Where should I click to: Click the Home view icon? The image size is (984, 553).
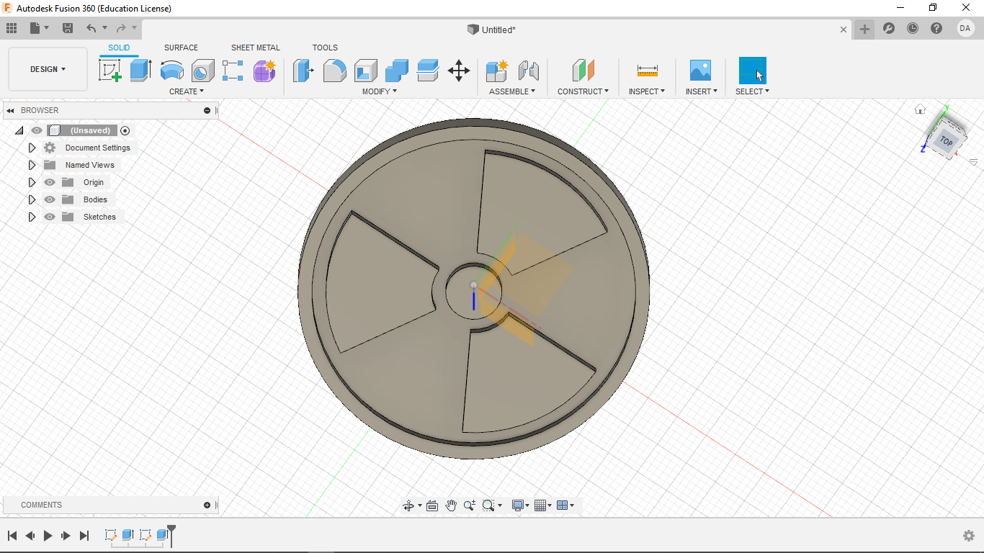[920, 109]
